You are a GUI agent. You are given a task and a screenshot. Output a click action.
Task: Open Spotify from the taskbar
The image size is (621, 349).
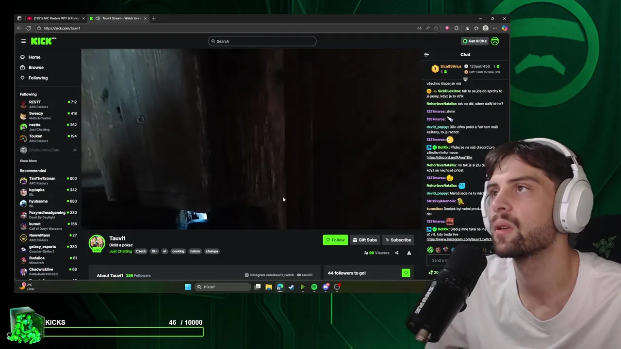(314, 287)
